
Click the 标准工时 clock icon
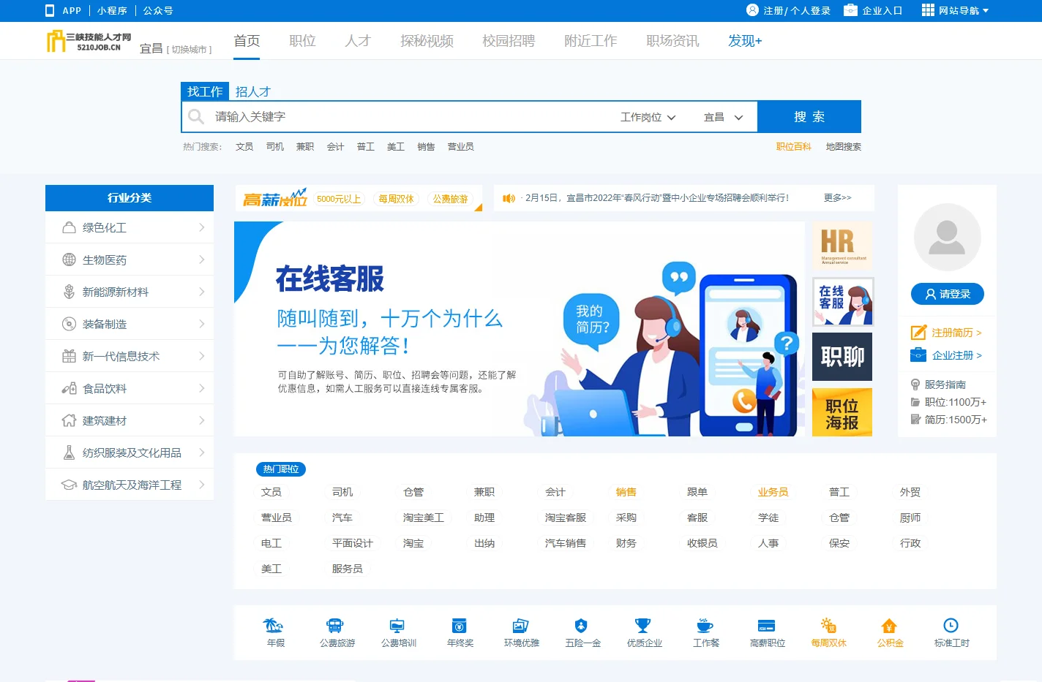pyautogui.click(x=951, y=625)
